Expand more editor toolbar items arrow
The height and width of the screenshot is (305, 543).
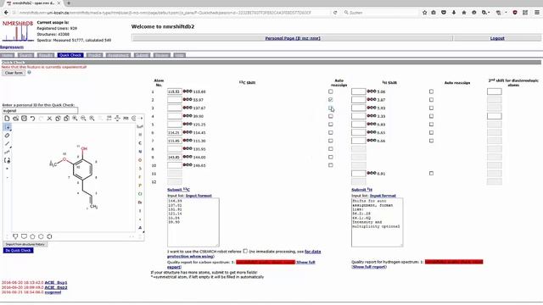pos(142,119)
